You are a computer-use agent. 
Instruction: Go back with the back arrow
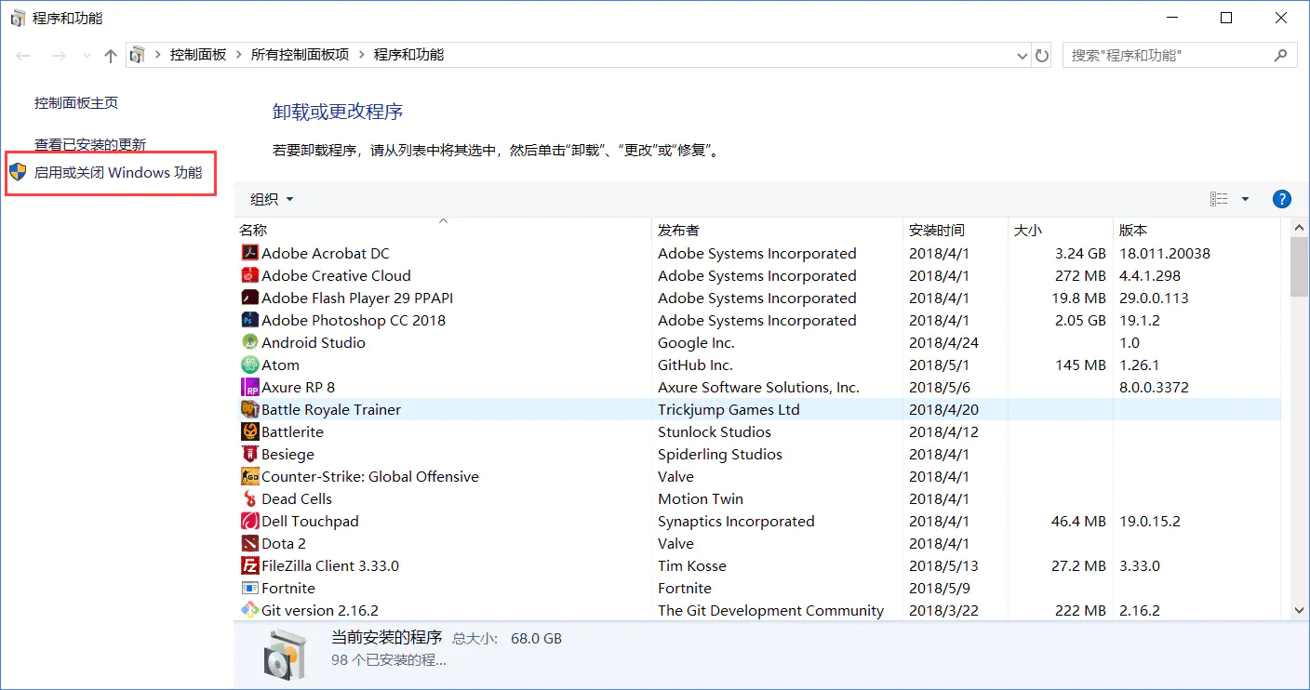pyautogui.click(x=23, y=56)
